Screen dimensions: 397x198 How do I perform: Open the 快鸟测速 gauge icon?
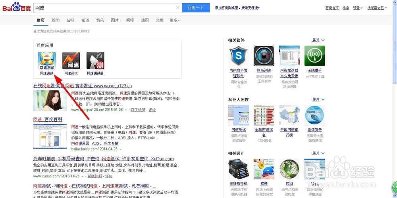(264, 56)
